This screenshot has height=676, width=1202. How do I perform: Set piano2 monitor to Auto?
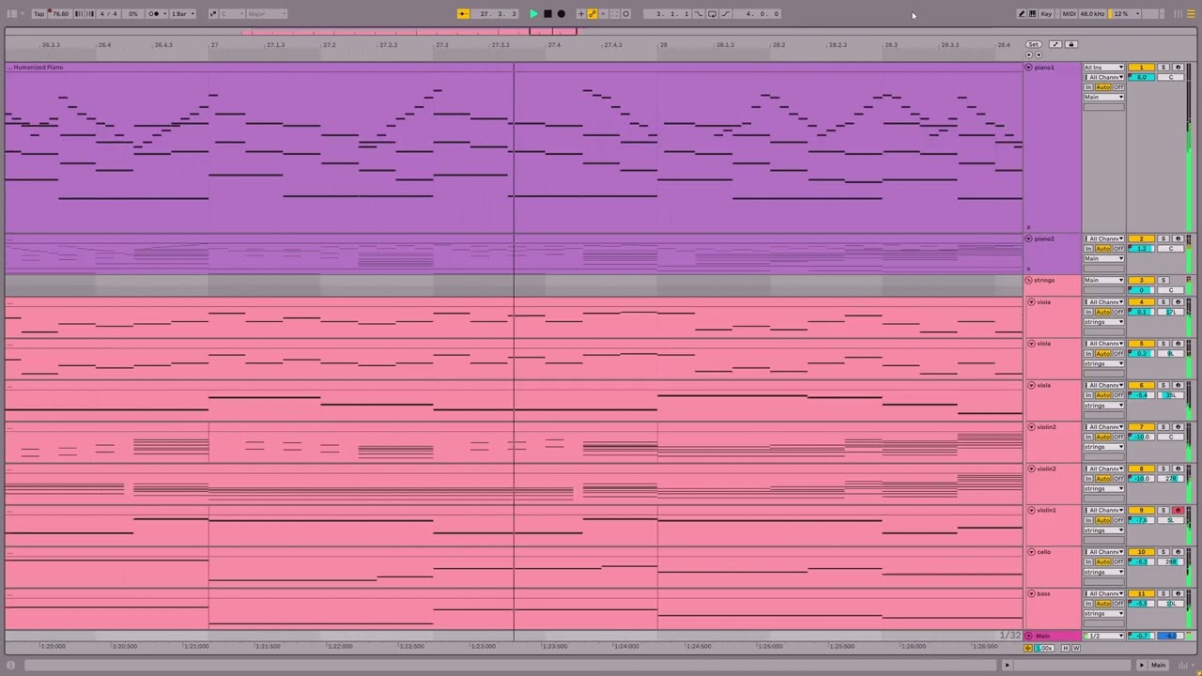tap(1102, 249)
